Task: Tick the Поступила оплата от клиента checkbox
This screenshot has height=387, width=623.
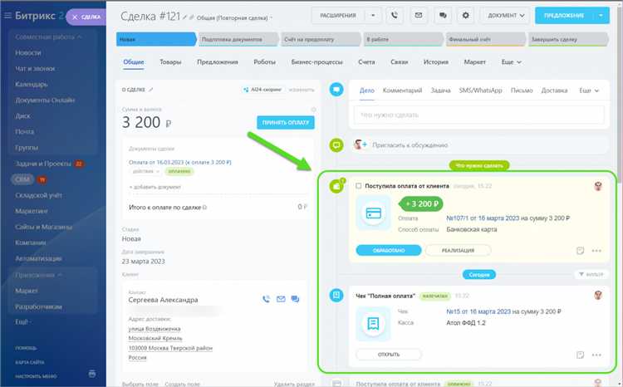Action: click(358, 186)
